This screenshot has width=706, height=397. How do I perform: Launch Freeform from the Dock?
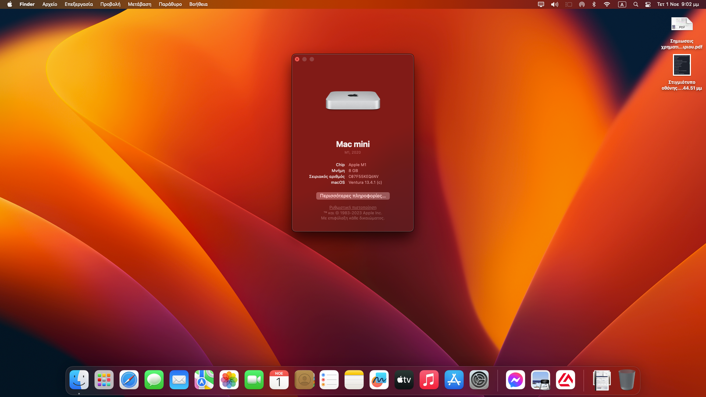point(379,380)
